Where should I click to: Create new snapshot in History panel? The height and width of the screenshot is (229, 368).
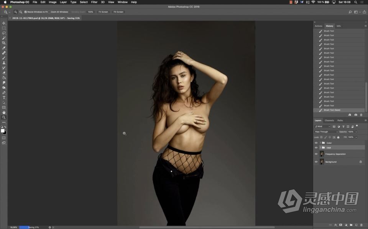pyautogui.click(x=356, y=115)
